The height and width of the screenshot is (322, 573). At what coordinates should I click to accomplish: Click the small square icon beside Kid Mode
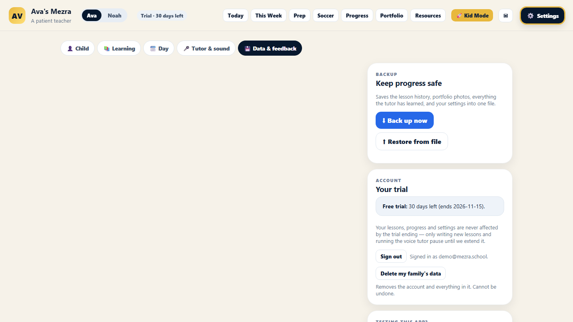coord(506,16)
